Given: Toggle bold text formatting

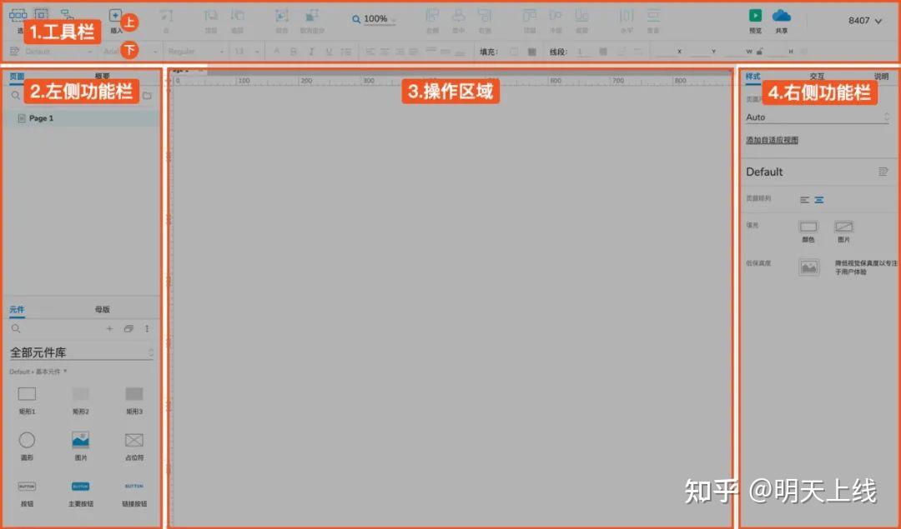Looking at the screenshot, I should click(x=292, y=51).
